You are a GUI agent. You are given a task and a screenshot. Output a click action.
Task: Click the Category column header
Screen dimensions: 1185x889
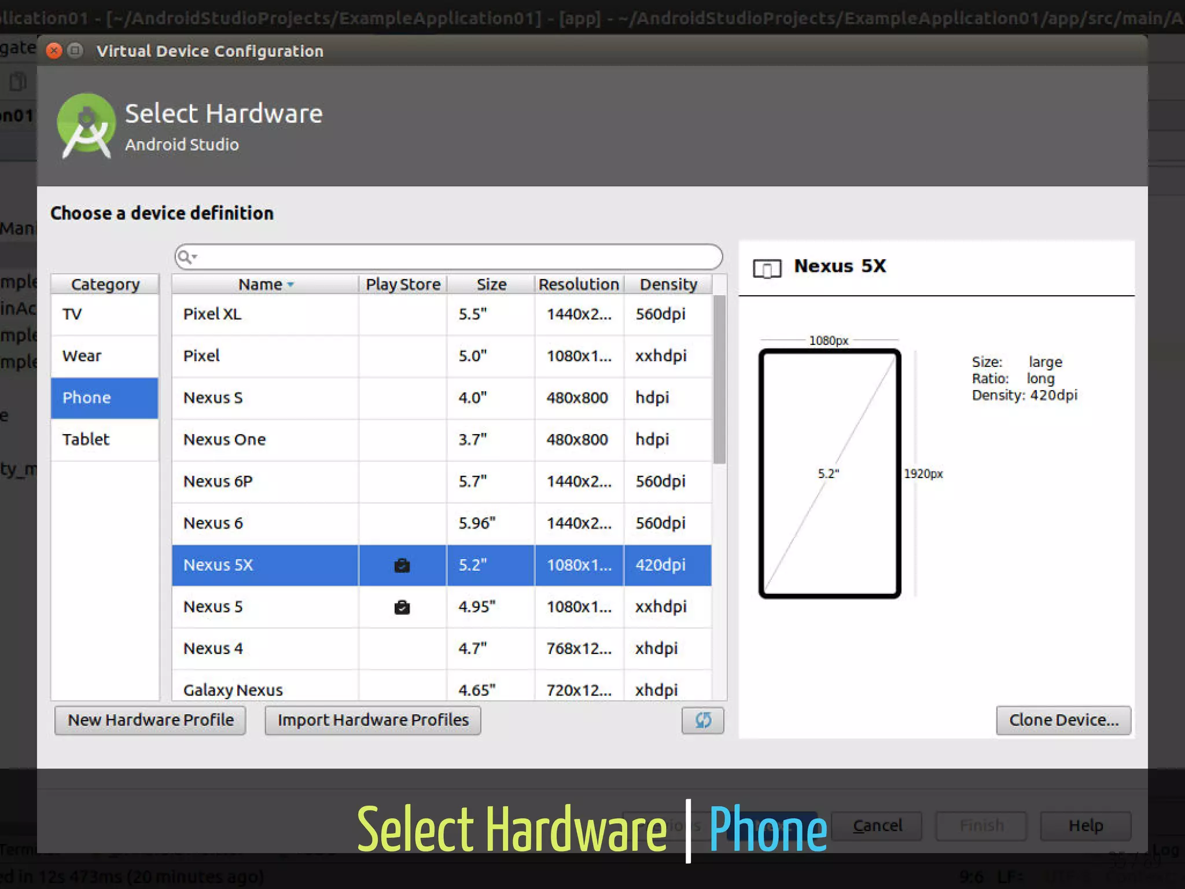coord(105,284)
